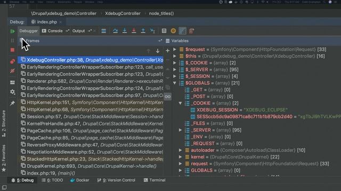Expand the _SERVER node under $GLOBALS

click(x=180, y=130)
